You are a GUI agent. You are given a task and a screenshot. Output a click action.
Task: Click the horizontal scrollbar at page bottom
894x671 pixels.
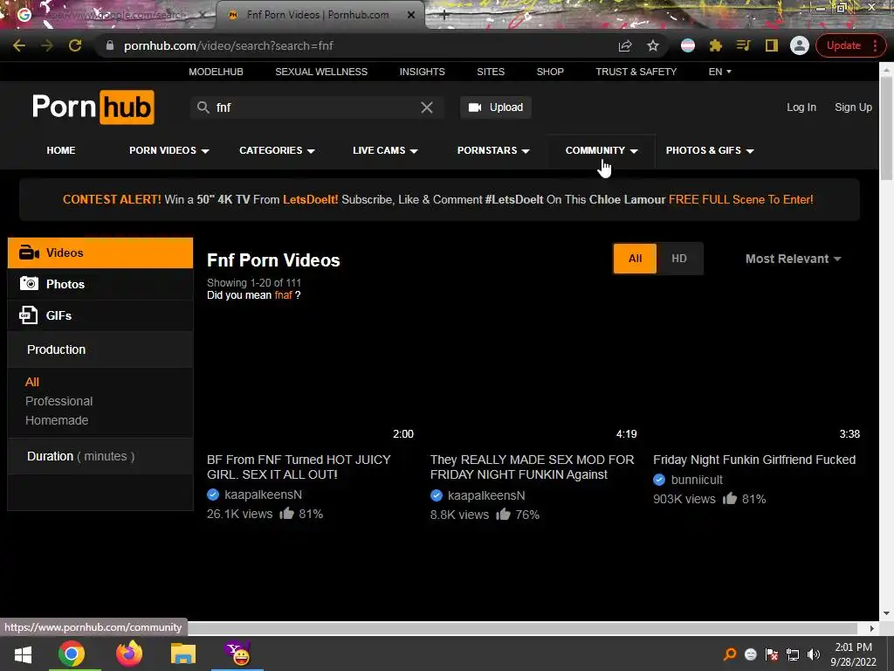(522, 628)
